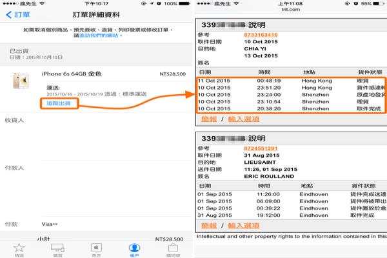Viewport: 387px width, 258px height.
Task: Tap the 收貨人 recipient label
Action: [14, 120]
